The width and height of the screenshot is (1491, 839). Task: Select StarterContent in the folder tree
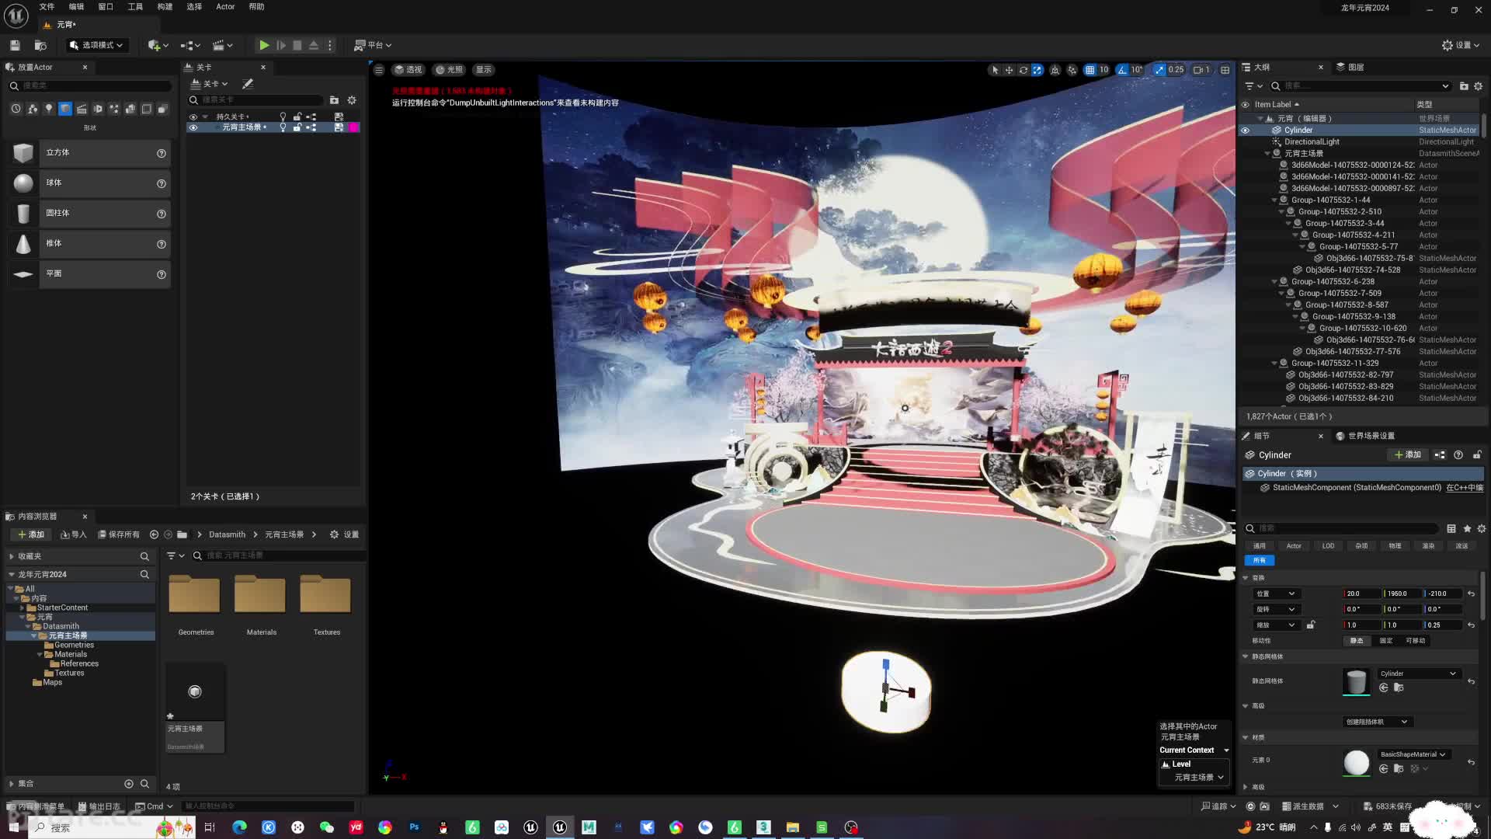point(62,607)
